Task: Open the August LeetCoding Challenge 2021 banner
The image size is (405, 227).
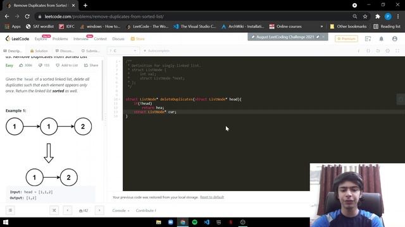Action: [x=285, y=37]
